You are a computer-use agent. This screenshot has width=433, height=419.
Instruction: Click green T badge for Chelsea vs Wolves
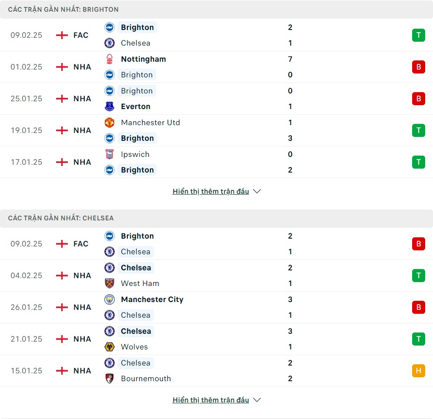418,339
